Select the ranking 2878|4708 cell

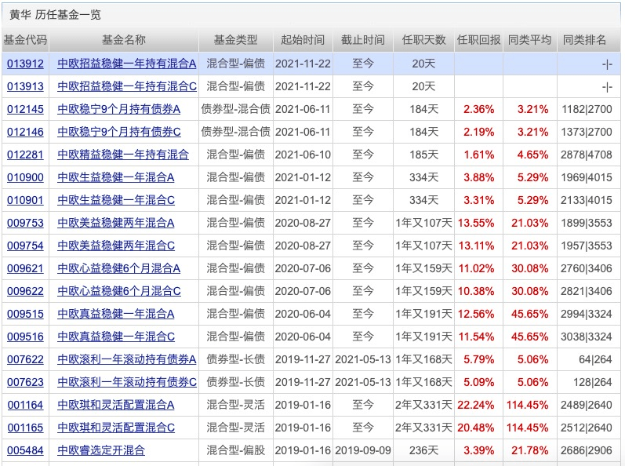point(587,155)
